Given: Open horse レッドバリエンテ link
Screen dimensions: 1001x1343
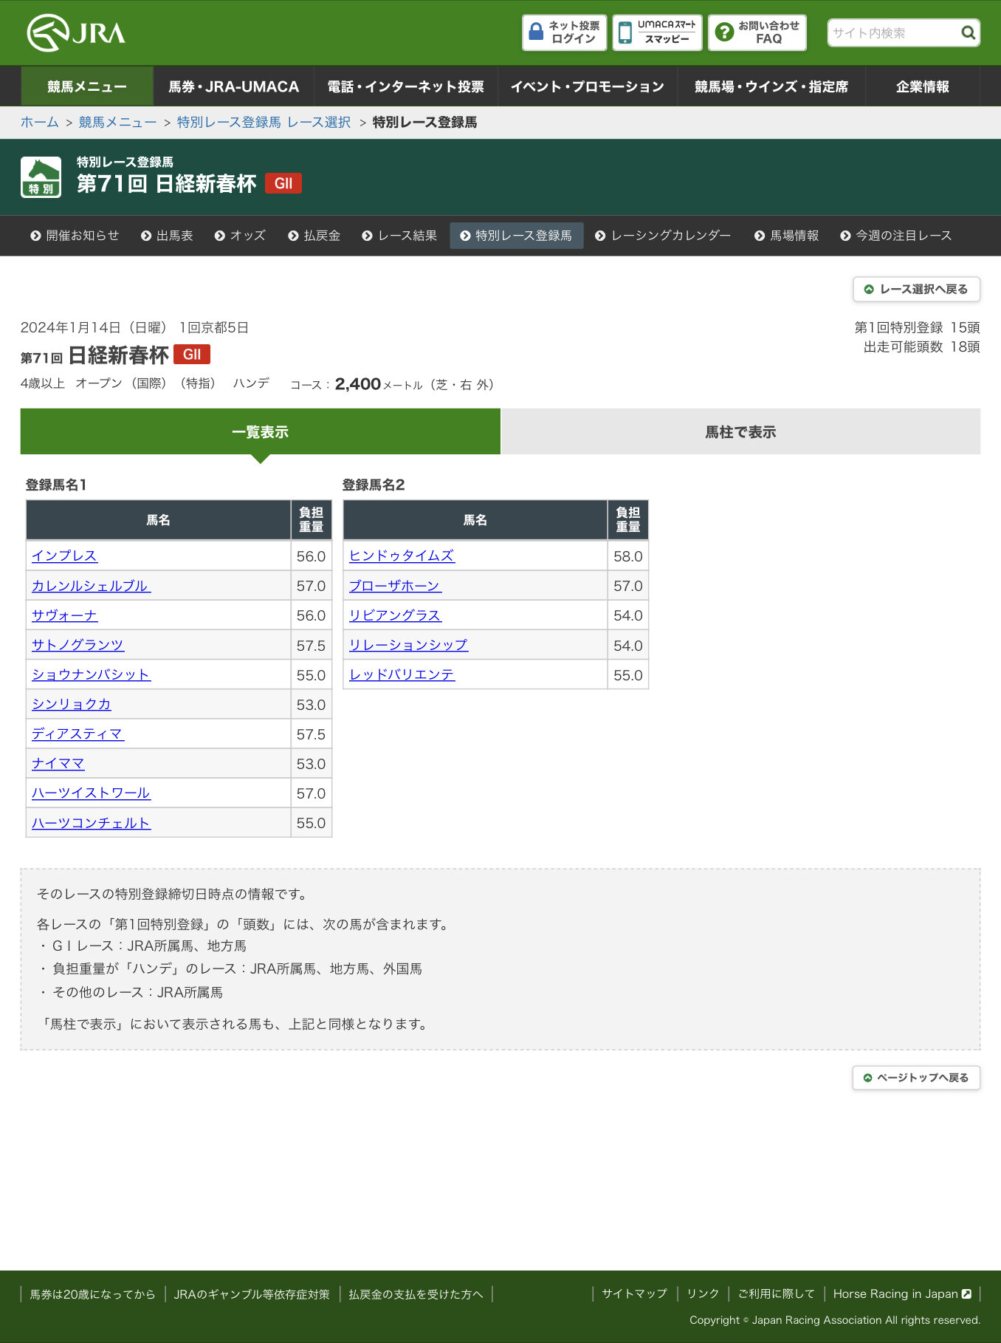Looking at the screenshot, I should point(402,674).
